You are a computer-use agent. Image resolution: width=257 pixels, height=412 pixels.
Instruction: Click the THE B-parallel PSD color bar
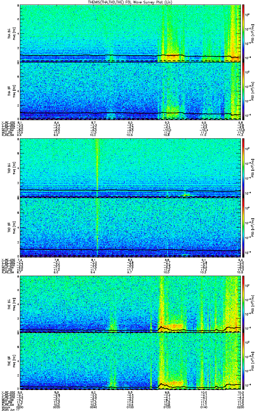click(x=244, y=362)
